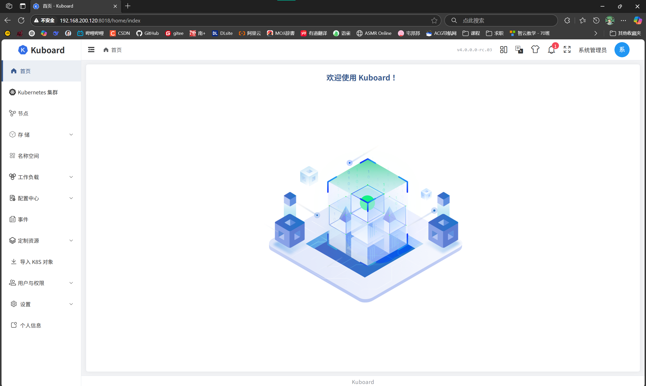Open the ASMR Online bookmark
Viewport: 646px width, 386px height.
point(374,33)
